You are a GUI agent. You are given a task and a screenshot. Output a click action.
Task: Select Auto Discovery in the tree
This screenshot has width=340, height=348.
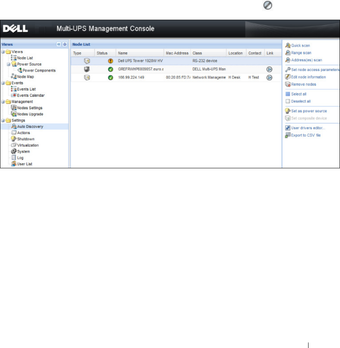pyautogui.click(x=30, y=127)
